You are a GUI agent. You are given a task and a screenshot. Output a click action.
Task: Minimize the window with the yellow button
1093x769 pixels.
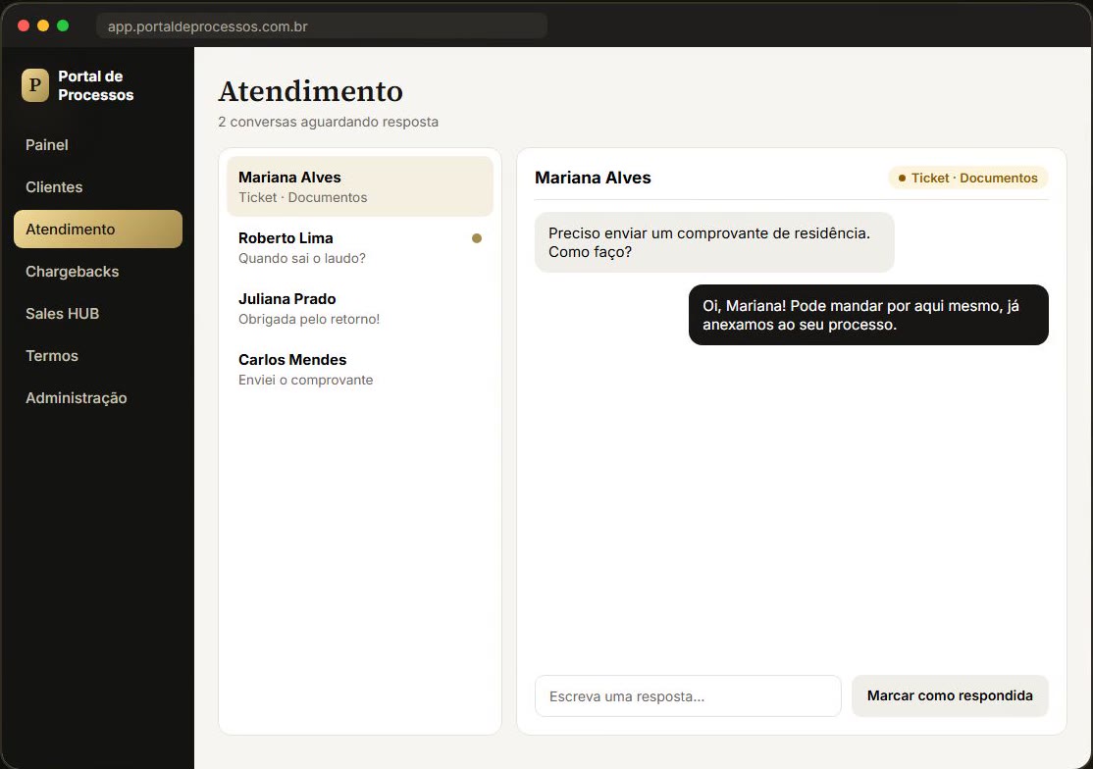click(43, 26)
